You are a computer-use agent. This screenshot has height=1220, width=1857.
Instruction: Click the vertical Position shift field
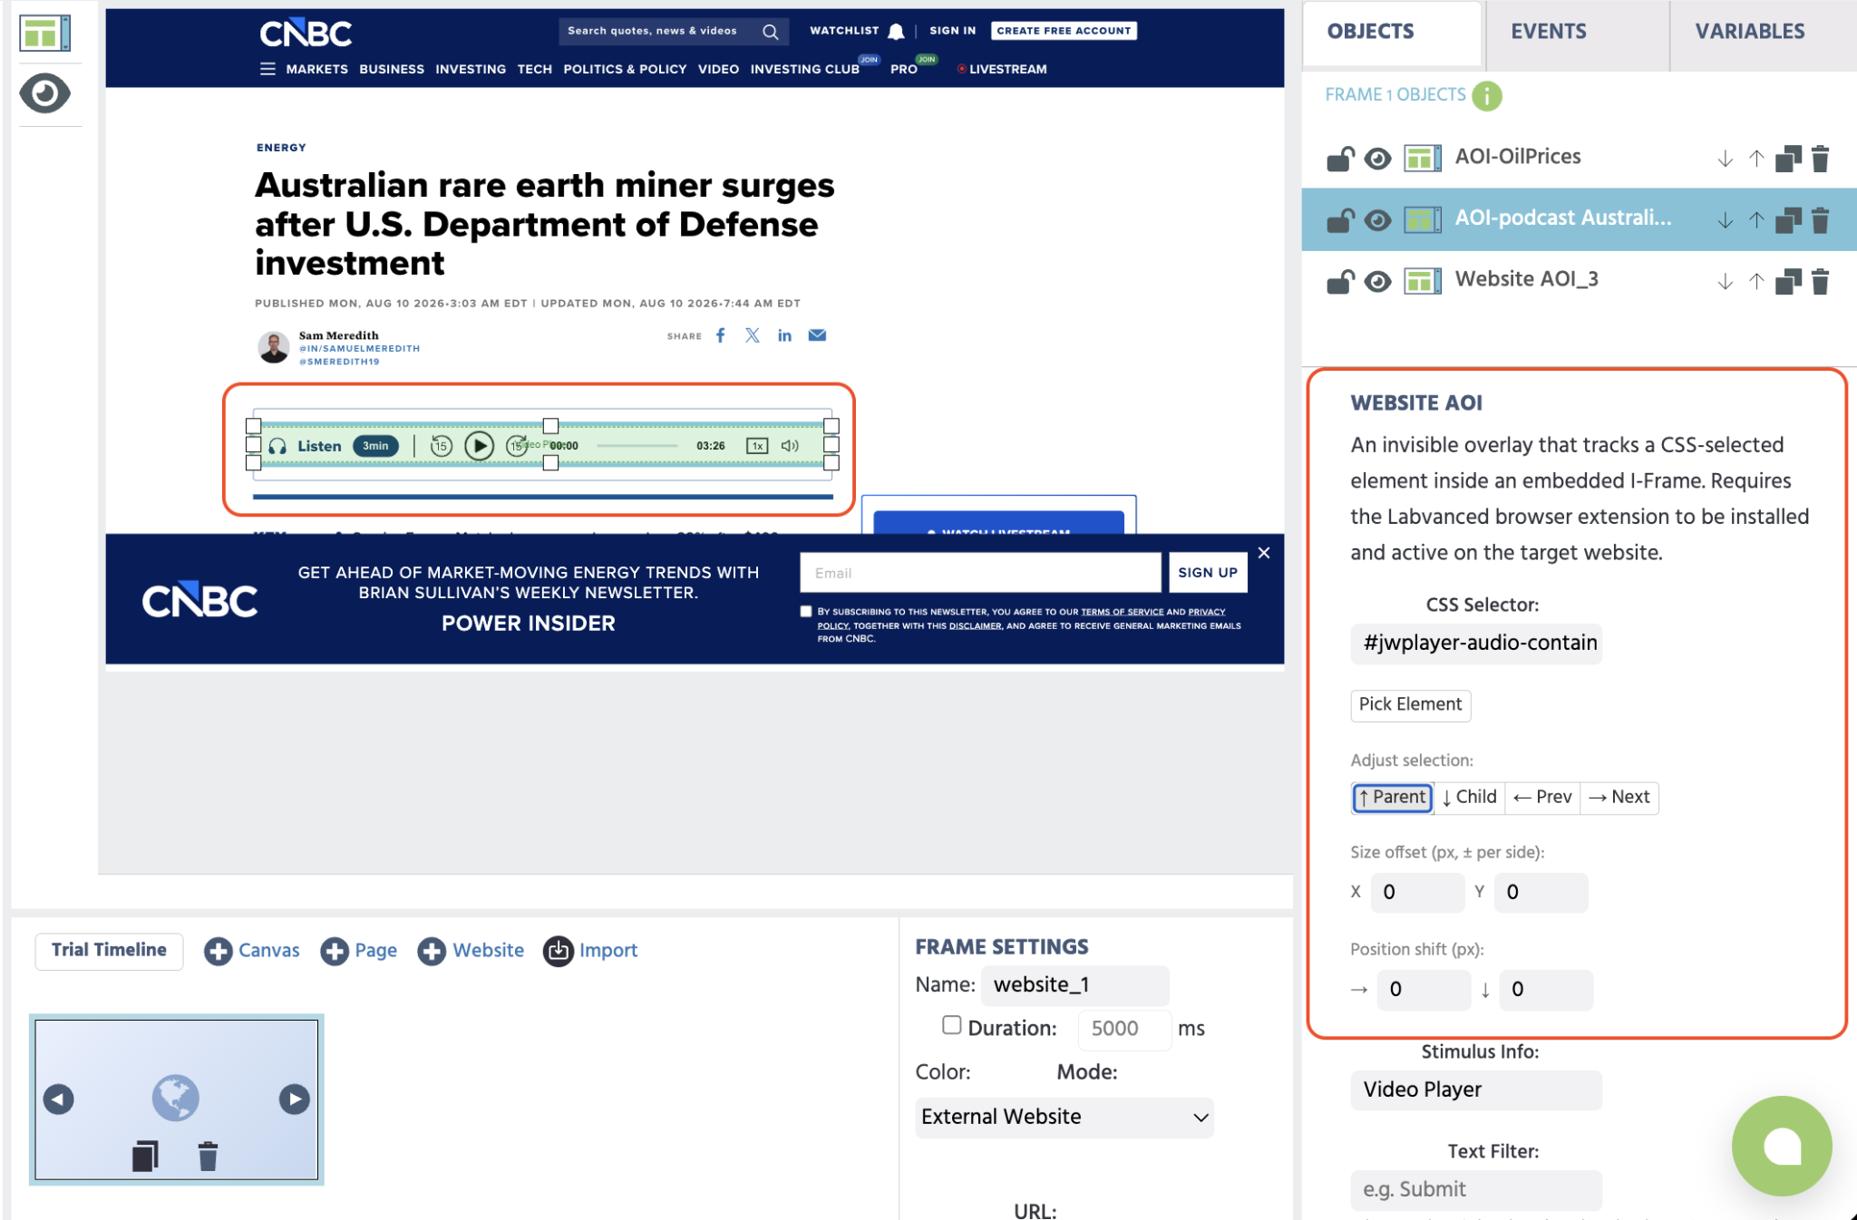coord(1546,990)
